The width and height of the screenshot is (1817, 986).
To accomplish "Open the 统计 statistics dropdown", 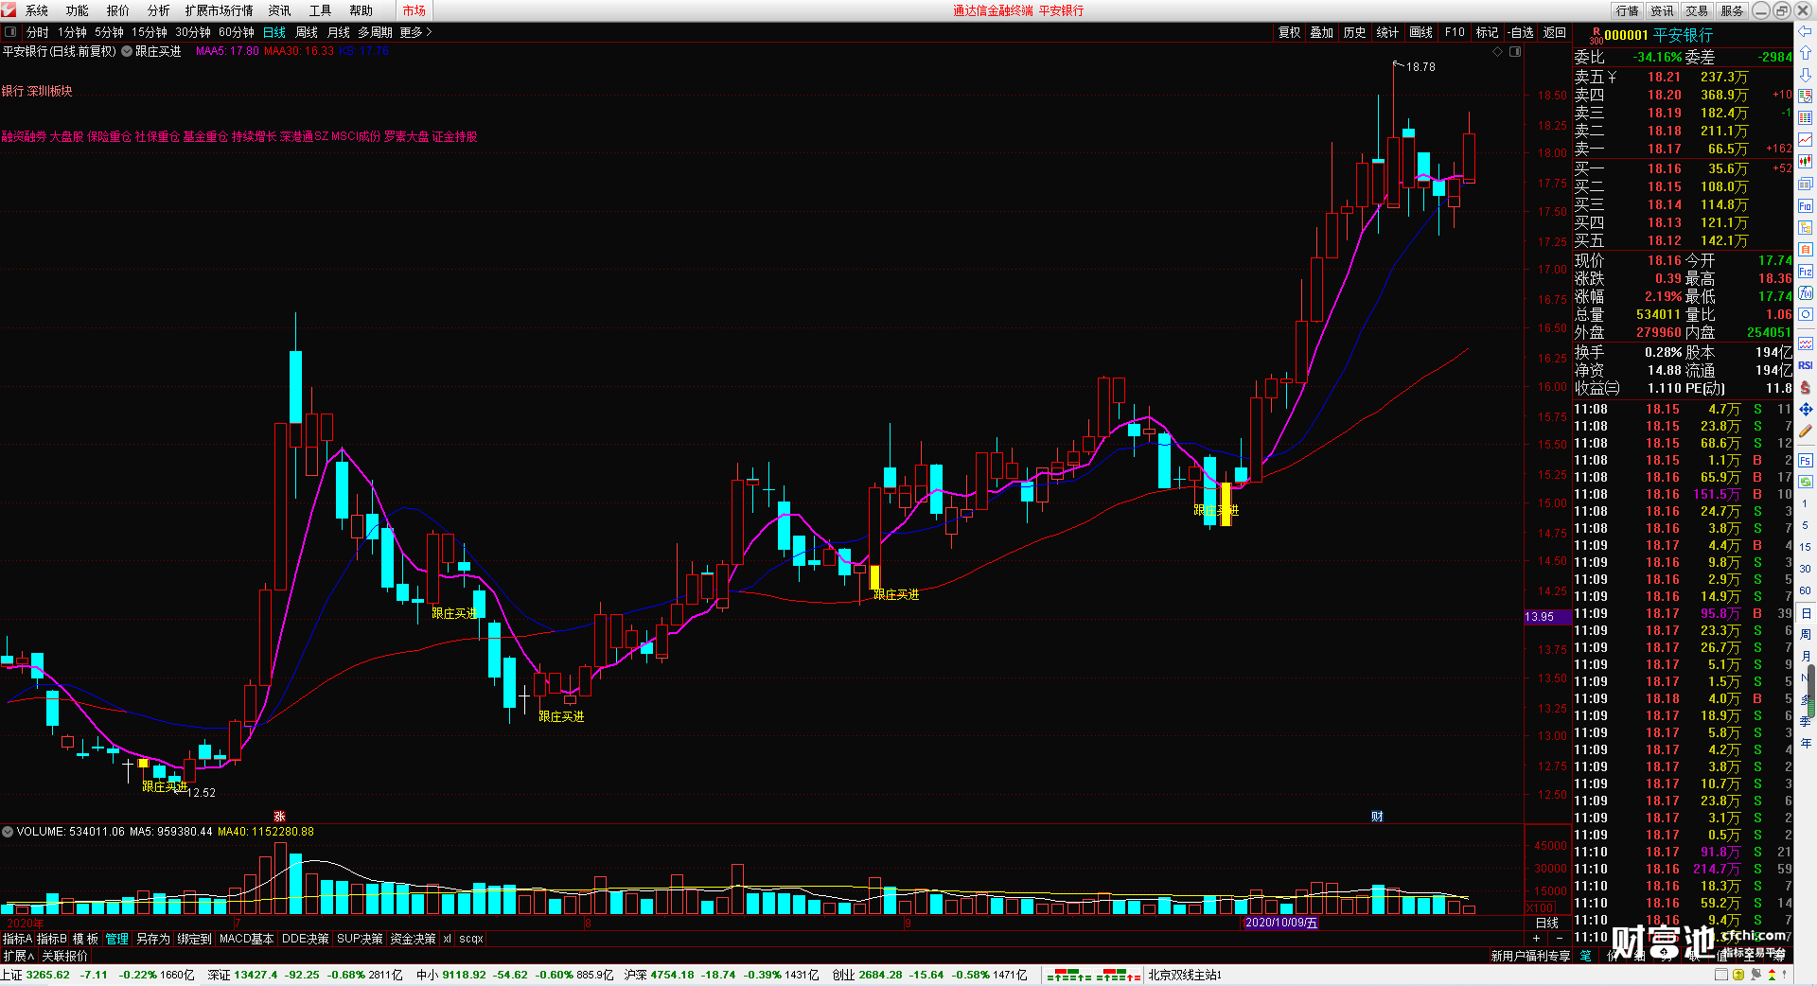I will pos(1387,32).
